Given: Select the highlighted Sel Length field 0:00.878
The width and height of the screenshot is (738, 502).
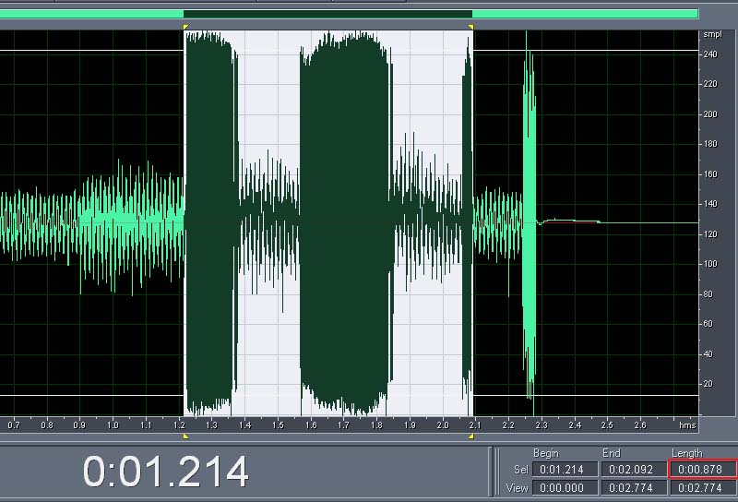Looking at the screenshot, I should tap(702, 470).
